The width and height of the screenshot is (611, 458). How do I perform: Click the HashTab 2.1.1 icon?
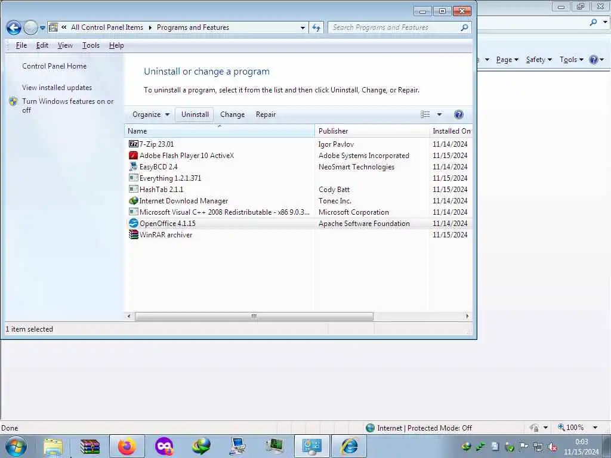(133, 189)
